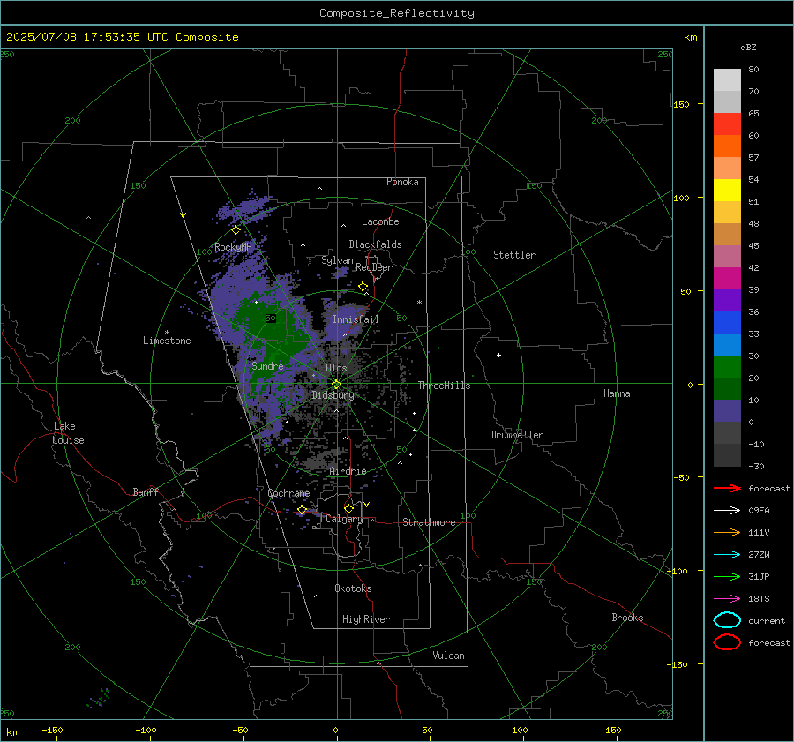Click the dBZ legend heading
The width and height of the screenshot is (794, 742).
coord(748,47)
